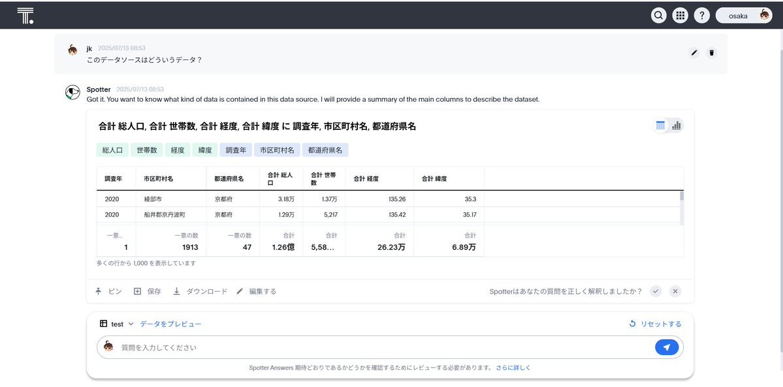Image resolution: width=783 pixels, height=387 pixels.
Task: Select the 市区町村名 token chip
Action: [x=277, y=150]
